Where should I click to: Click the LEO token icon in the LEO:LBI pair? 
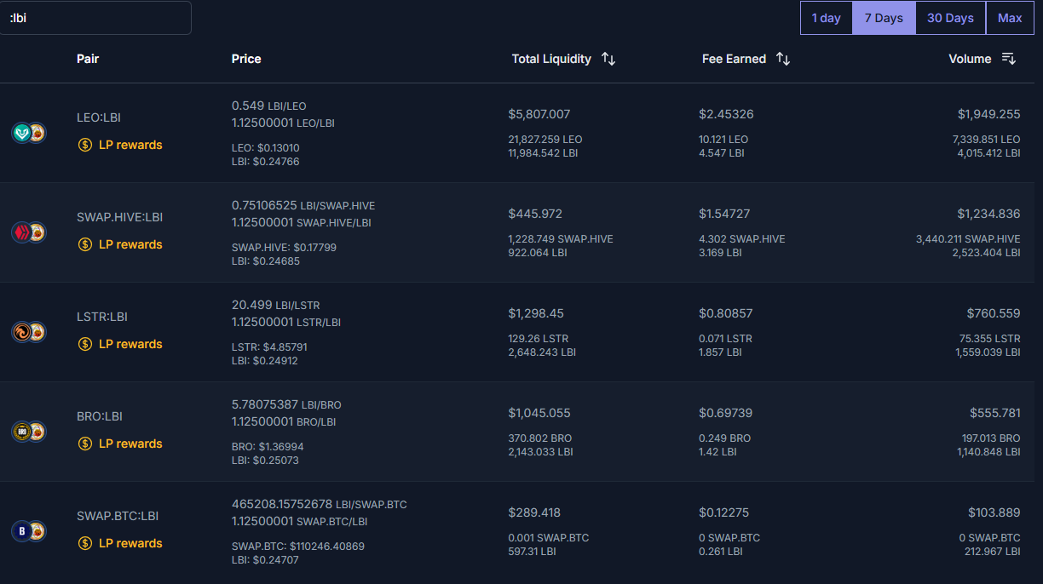(22, 133)
